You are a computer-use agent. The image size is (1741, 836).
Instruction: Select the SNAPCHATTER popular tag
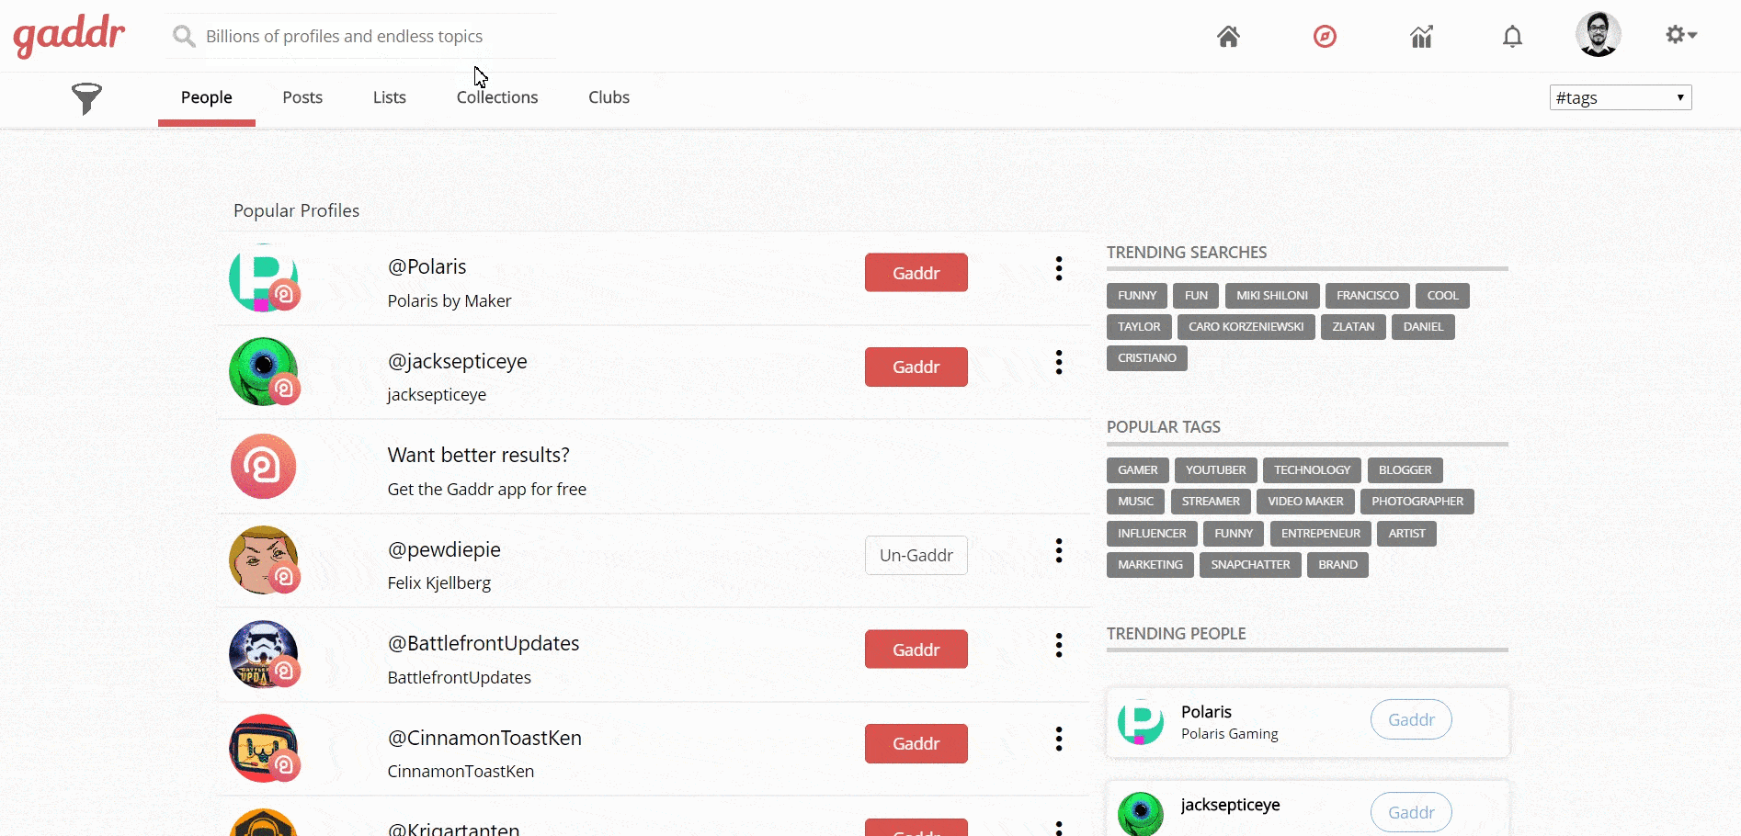[1250, 565]
